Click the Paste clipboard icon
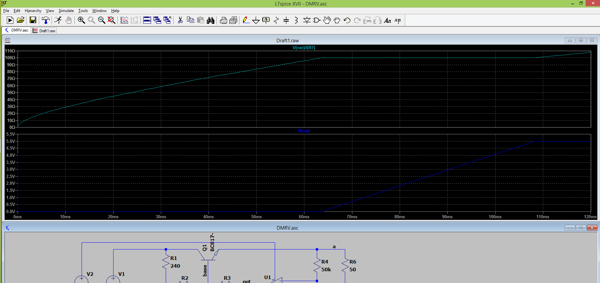This screenshot has height=283, width=600. pos(201,20)
